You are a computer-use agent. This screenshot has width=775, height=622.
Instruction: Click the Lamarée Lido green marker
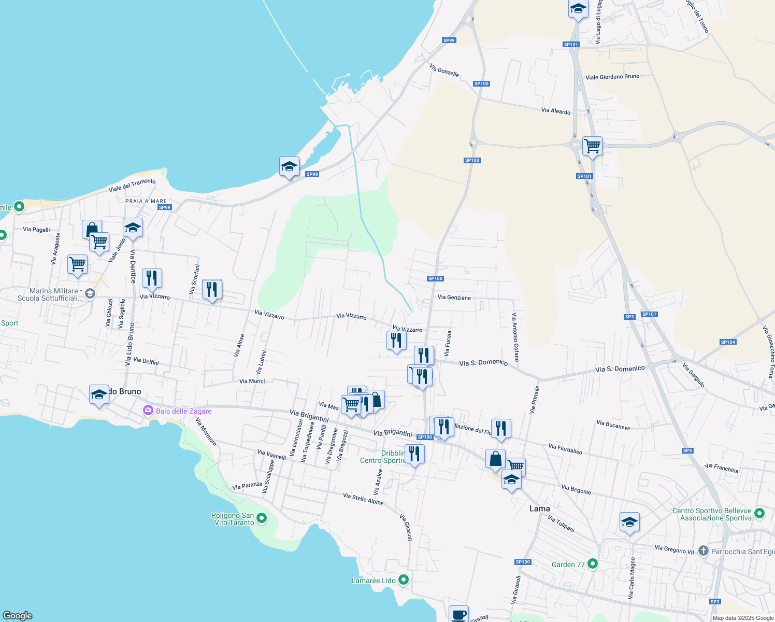click(404, 580)
